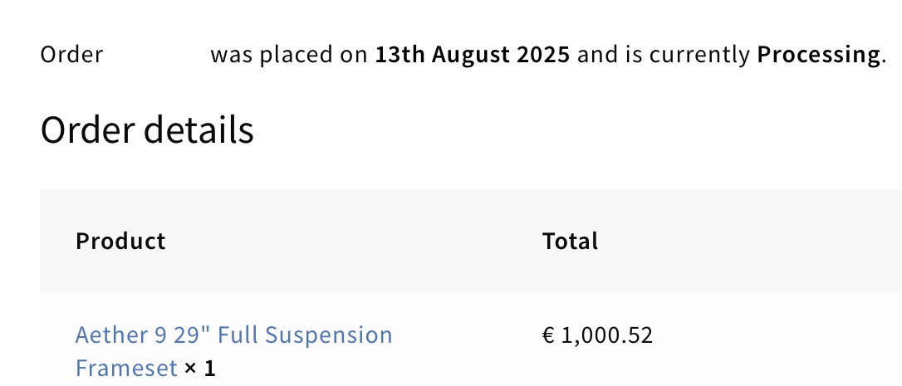The width and height of the screenshot is (902, 386).
Task: Click the bold "13th August 2025" date
Action: (x=472, y=56)
